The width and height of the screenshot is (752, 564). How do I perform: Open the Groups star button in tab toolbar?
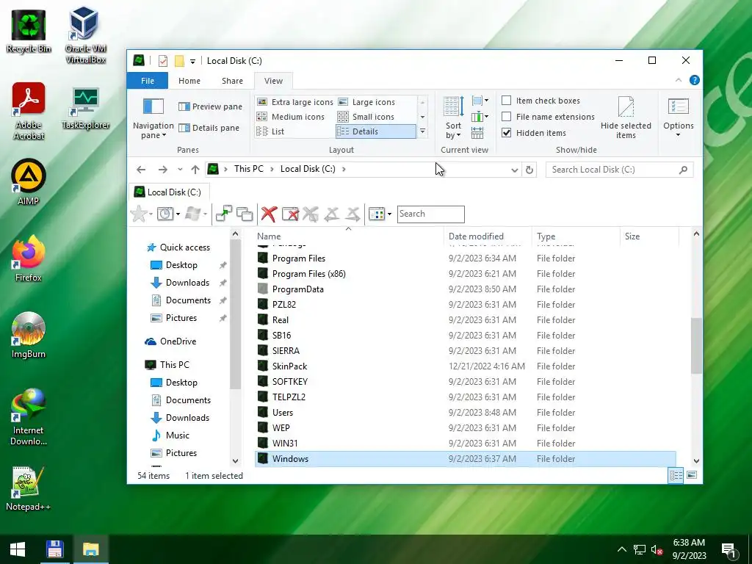coord(139,214)
